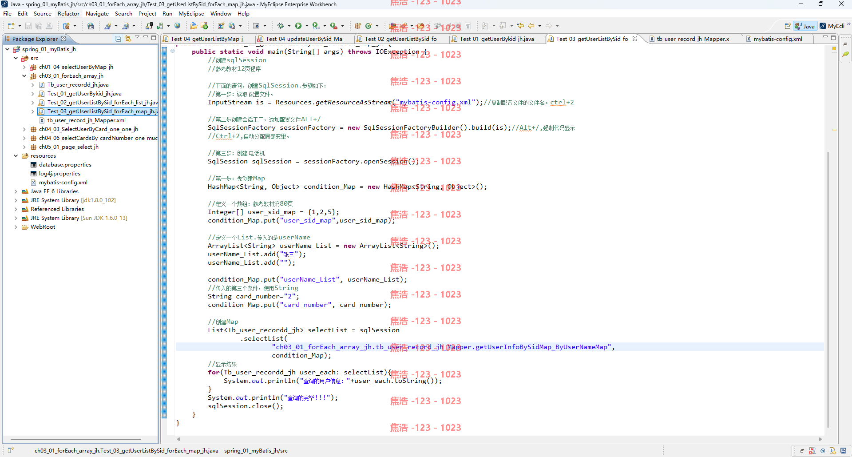The height and width of the screenshot is (457, 852).
Task: Open dropdown next to New wizard icon
Action: coord(20,26)
